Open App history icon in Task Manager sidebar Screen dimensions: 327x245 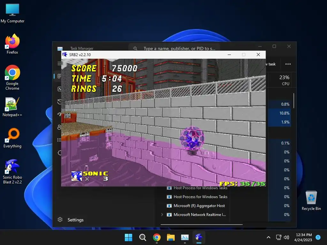click(x=59, y=102)
